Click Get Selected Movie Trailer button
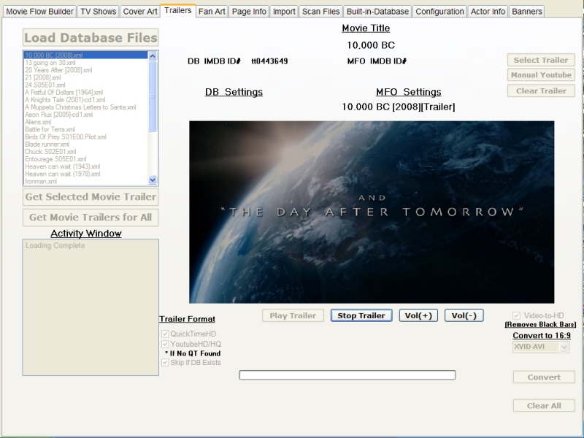Screen dimensions: 584x438 point(91,197)
